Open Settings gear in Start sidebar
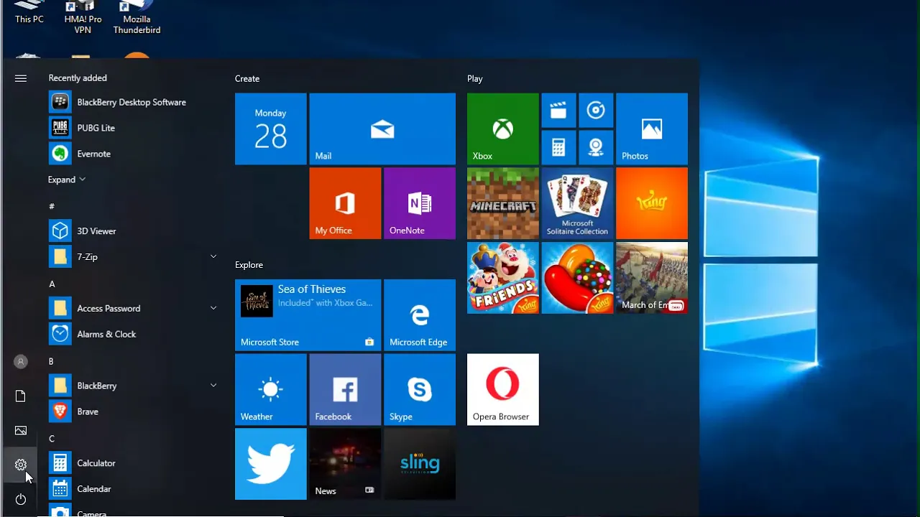The width and height of the screenshot is (920, 517). coord(21,465)
